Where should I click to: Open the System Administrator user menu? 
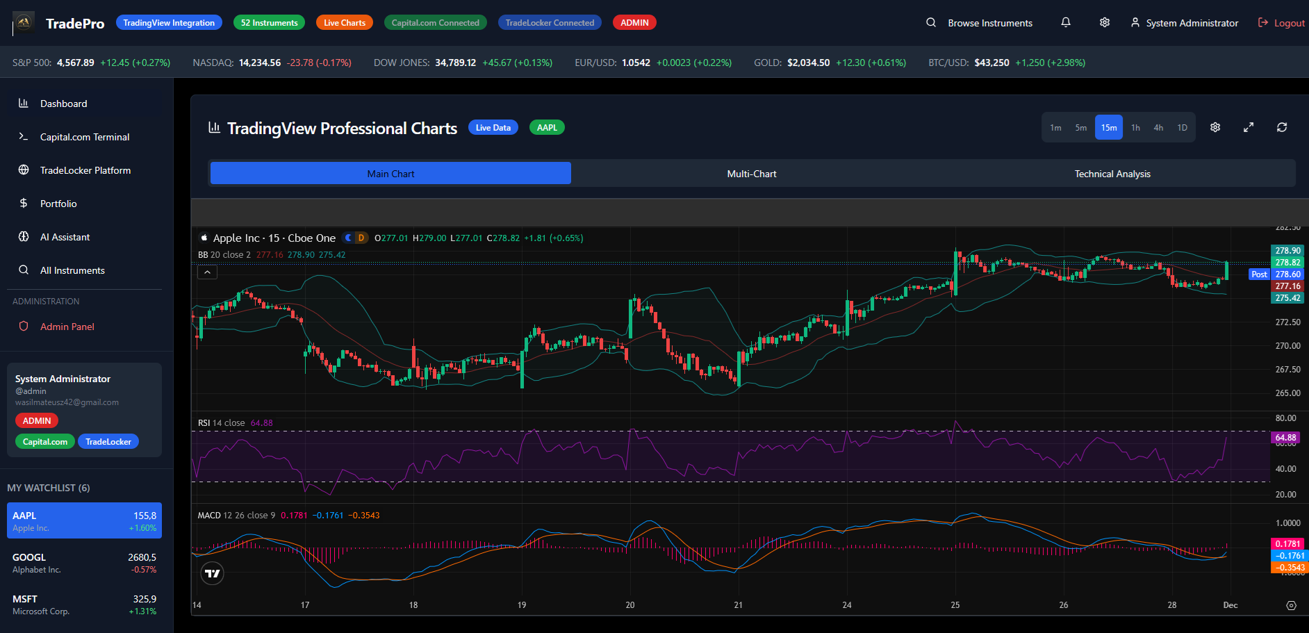tap(1185, 23)
